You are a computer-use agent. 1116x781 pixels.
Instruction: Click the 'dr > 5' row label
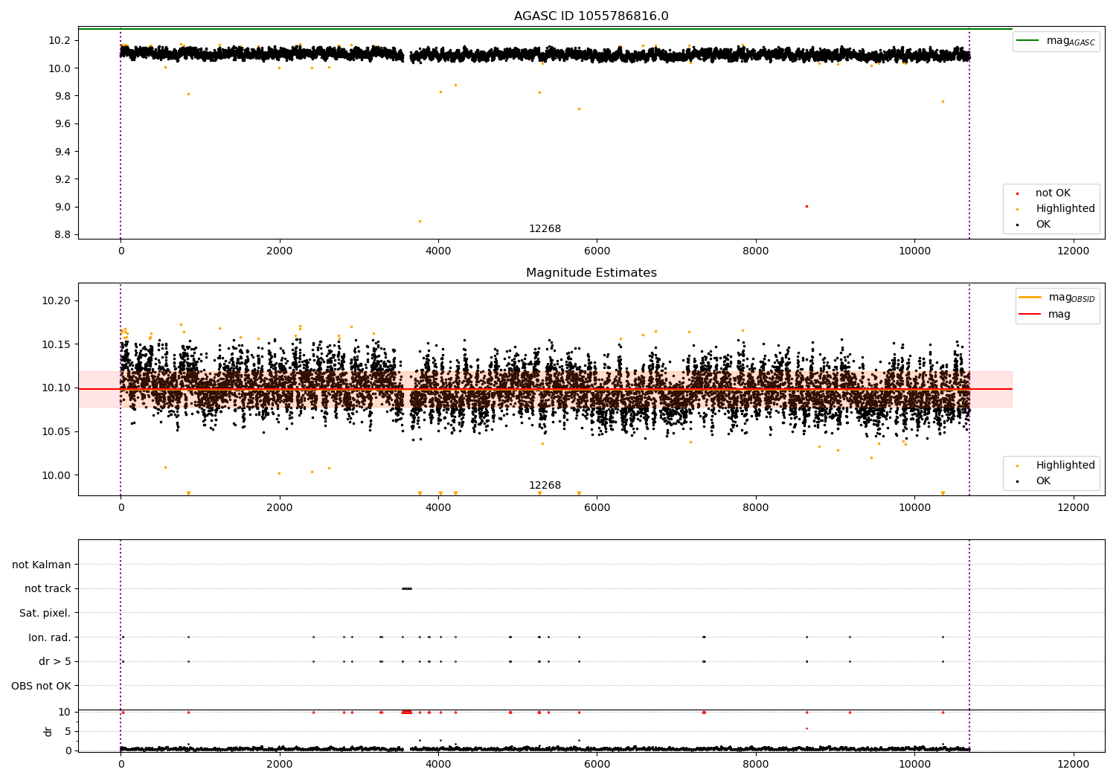pyautogui.click(x=55, y=661)
